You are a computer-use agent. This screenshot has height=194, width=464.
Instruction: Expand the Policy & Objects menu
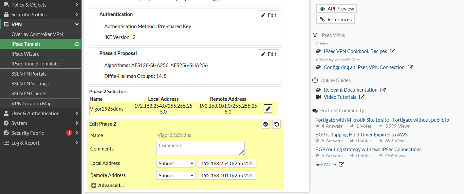tap(77, 5)
